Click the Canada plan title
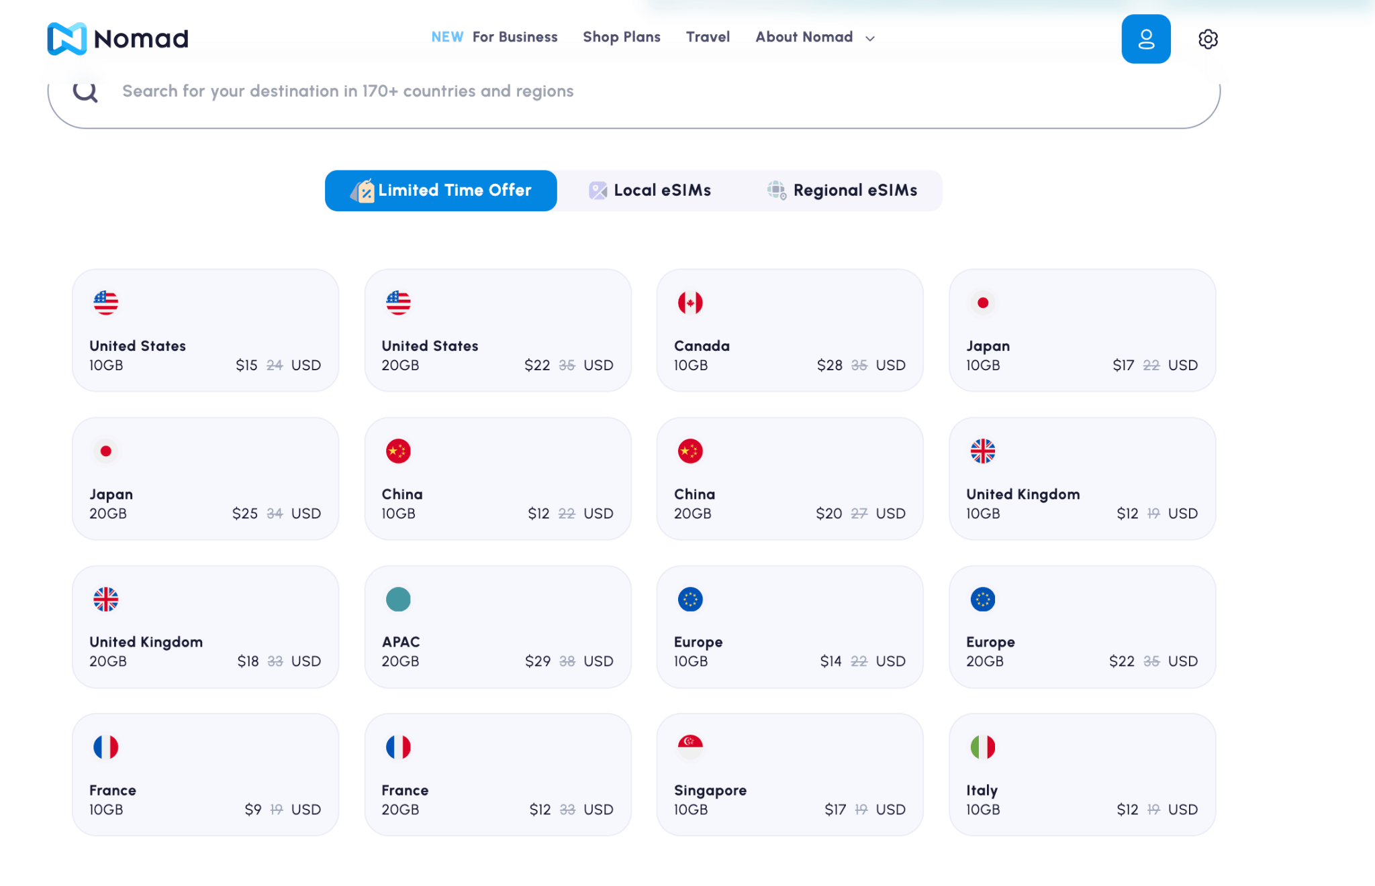 point(702,346)
